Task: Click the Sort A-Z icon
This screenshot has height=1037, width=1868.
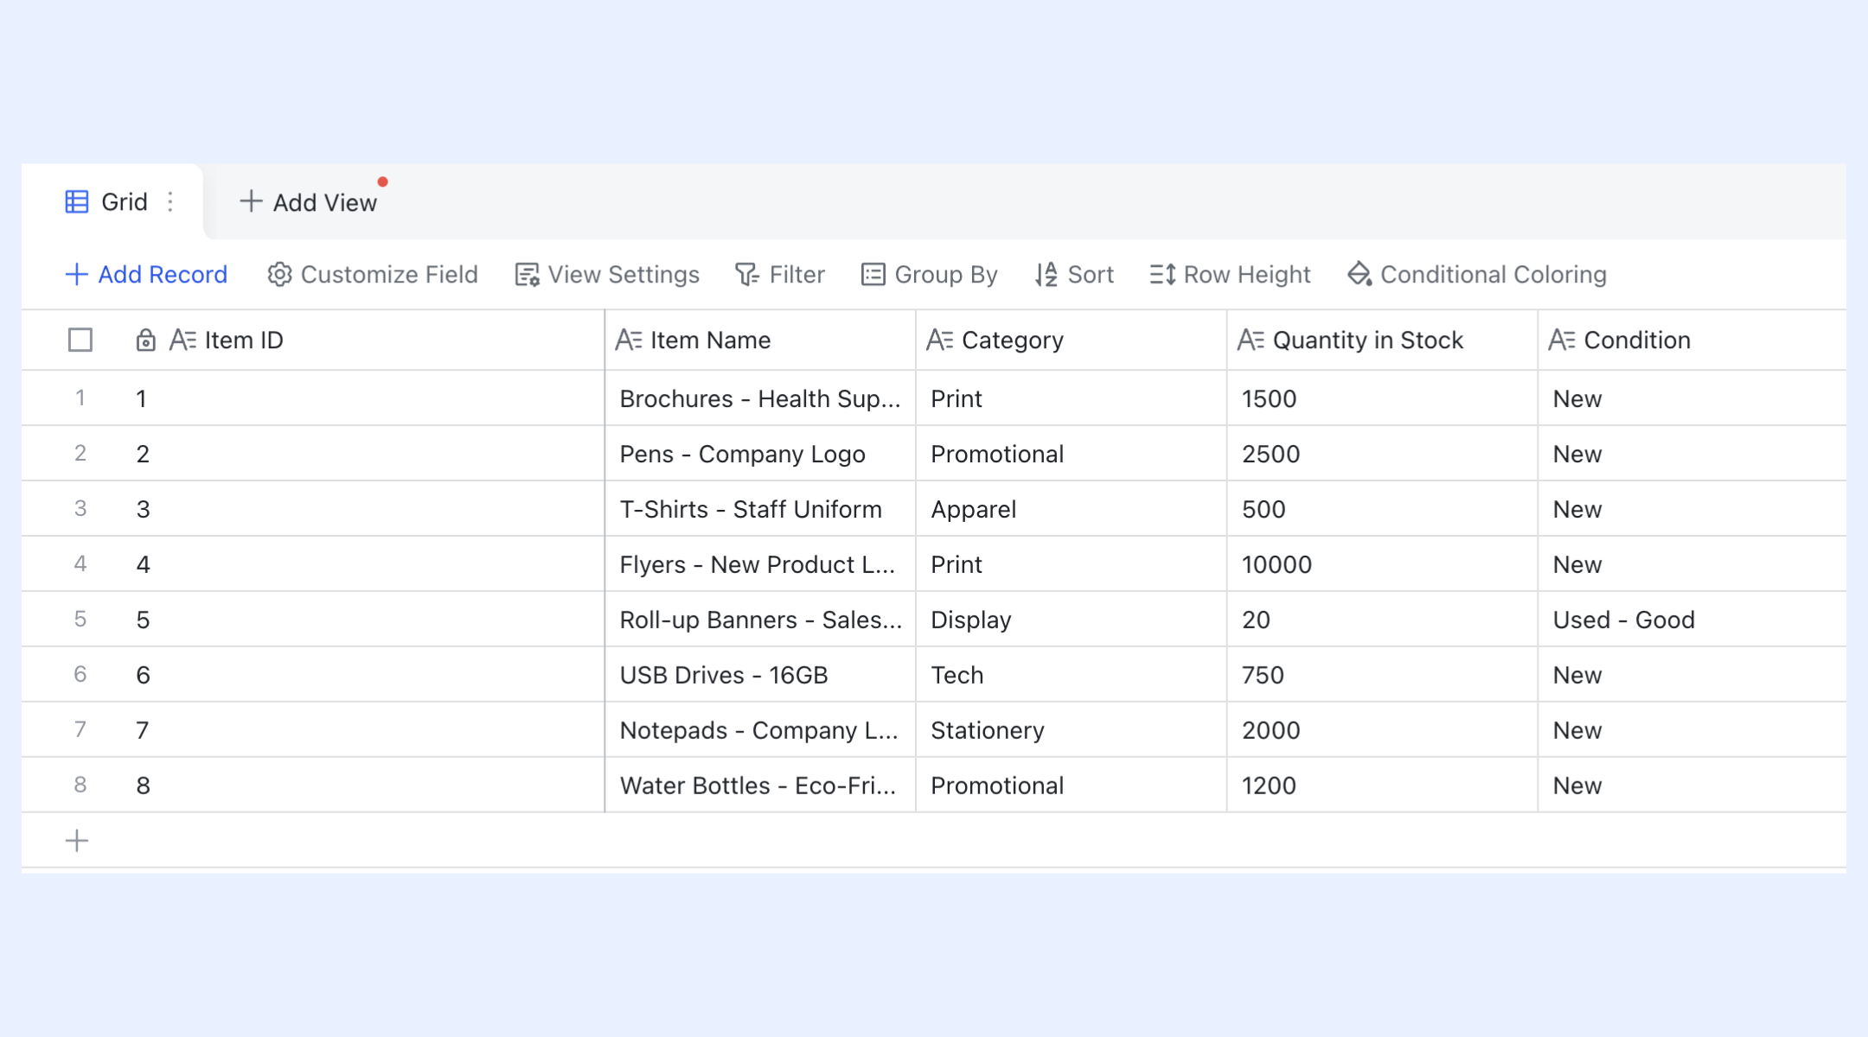Action: pyautogui.click(x=1046, y=275)
